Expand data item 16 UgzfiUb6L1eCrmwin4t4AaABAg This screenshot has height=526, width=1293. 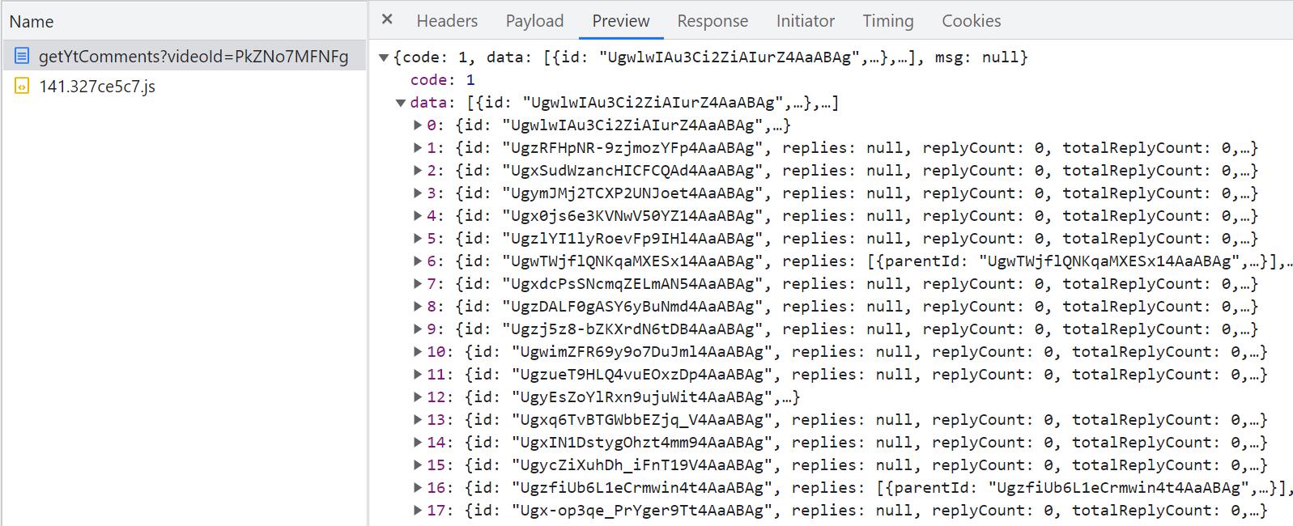click(418, 488)
